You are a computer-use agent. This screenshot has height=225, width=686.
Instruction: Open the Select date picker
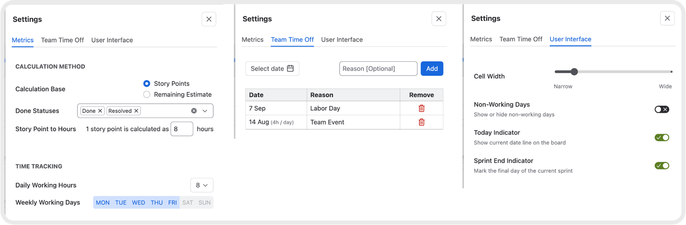click(272, 69)
